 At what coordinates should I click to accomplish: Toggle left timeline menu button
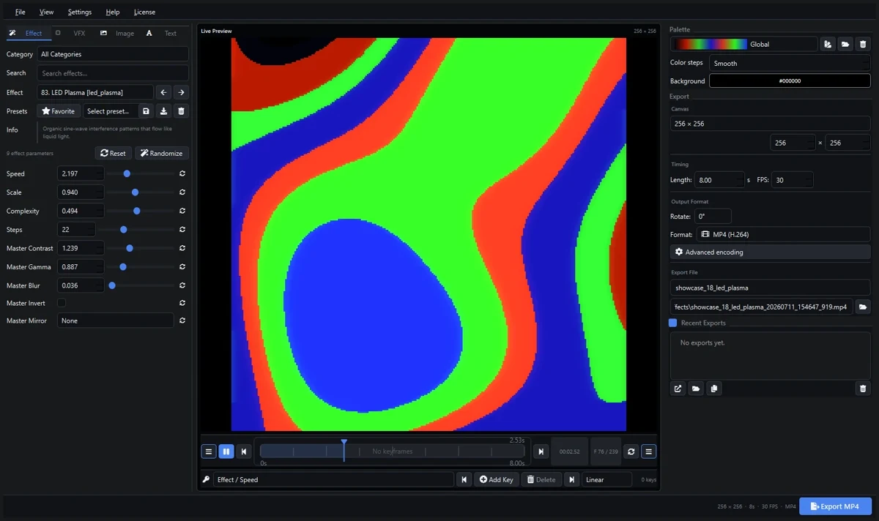(209, 451)
